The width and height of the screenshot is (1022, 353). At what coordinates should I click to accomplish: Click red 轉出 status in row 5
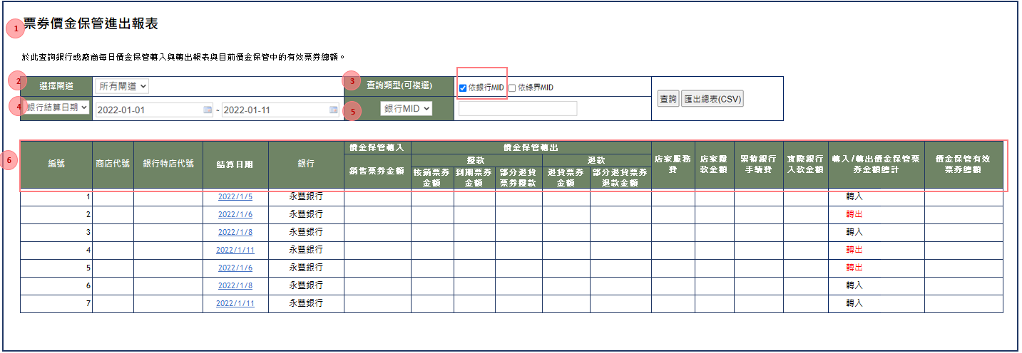[x=854, y=268]
